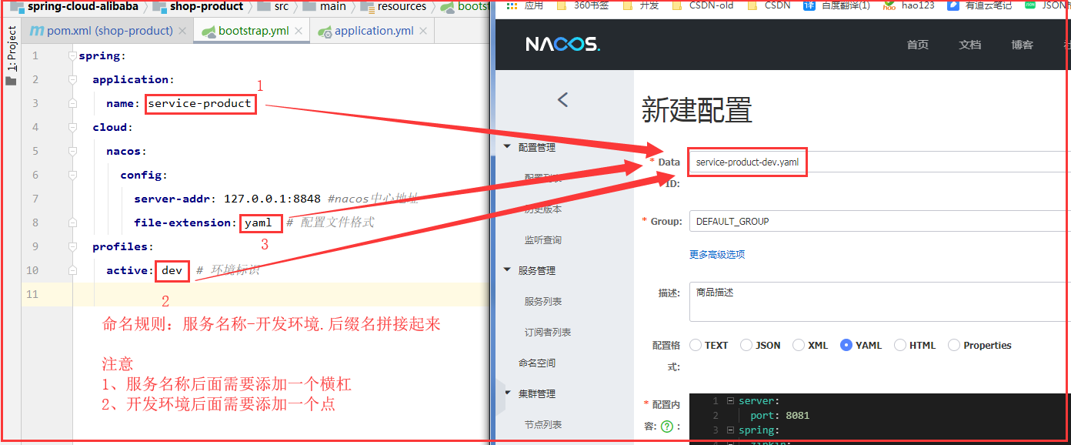Image resolution: width=1071 pixels, height=445 pixels.
Task: Open the 1: Project tool window
Action: tap(11, 55)
